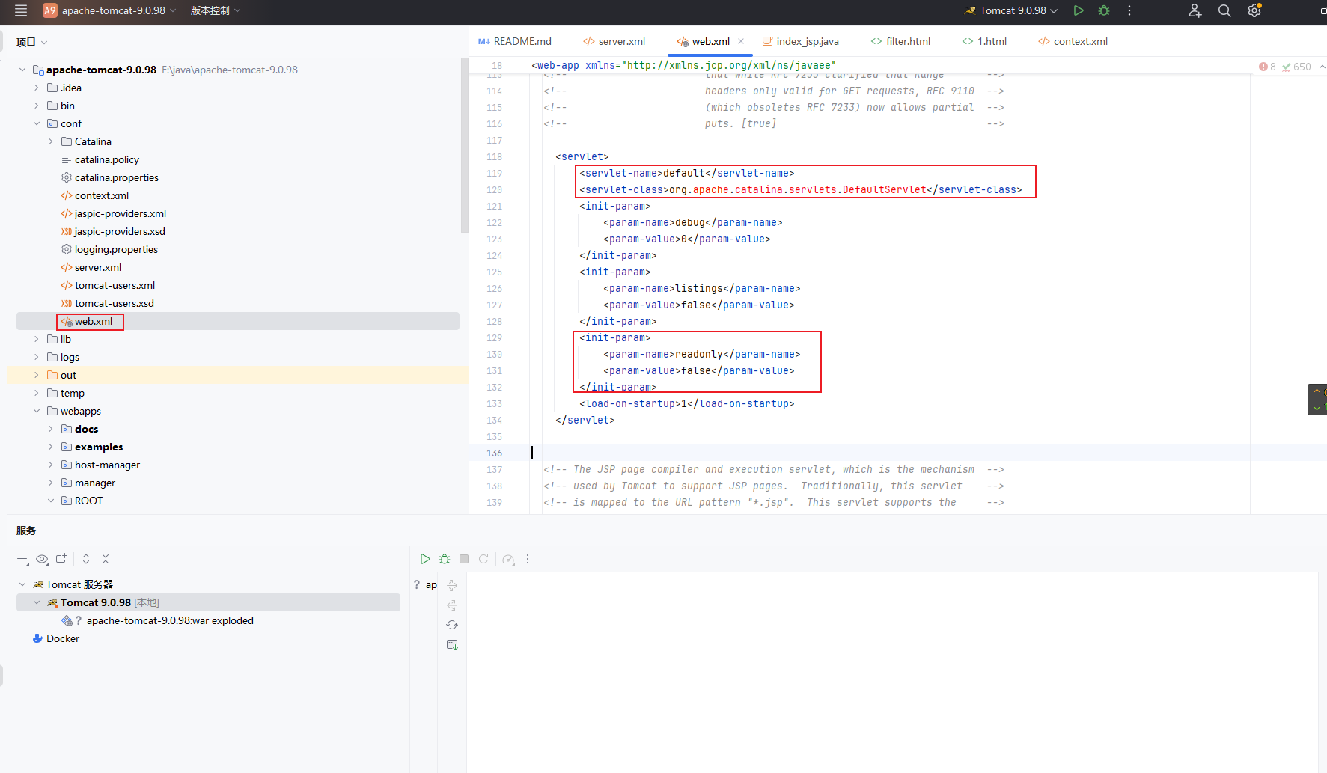1327x773 pixels.
Task: Expand the lib folder
Action: point(37,339)
